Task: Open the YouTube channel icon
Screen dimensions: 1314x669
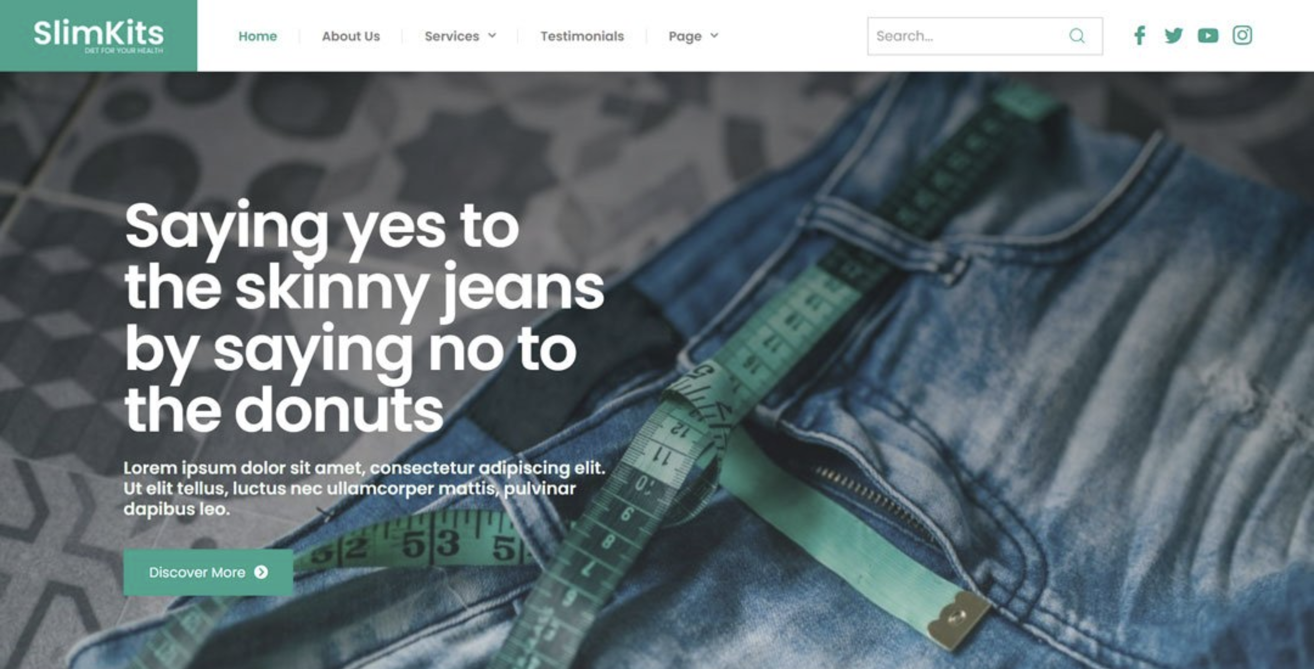Action: click(x=1208, y=35)
